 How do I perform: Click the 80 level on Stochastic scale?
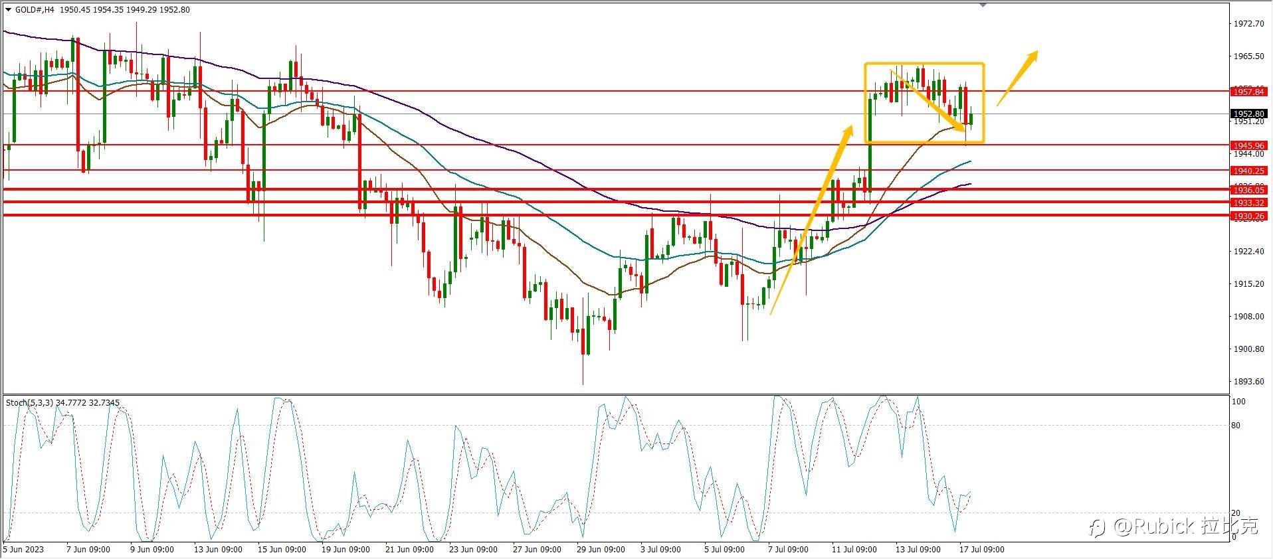point(1236,426)
